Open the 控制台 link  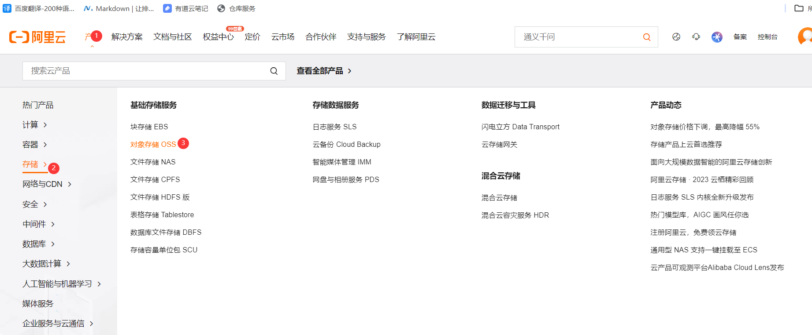[x=768, y=37]
